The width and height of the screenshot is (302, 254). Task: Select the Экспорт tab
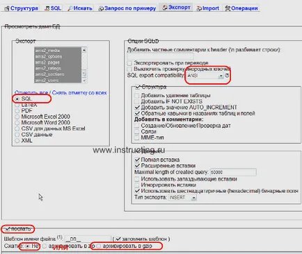tap(176, 8)
